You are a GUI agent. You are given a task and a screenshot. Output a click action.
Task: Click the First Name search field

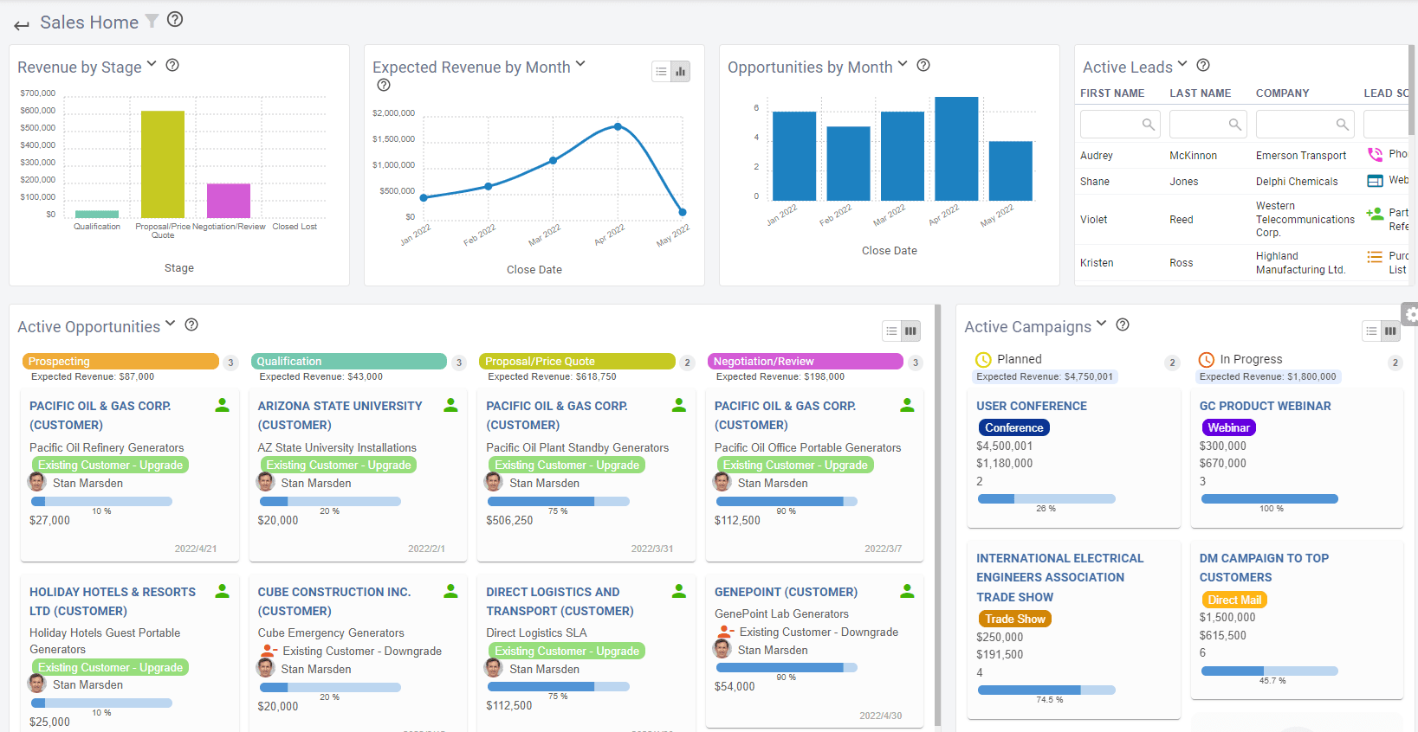pyautogui.click(x=1120, y=124)
